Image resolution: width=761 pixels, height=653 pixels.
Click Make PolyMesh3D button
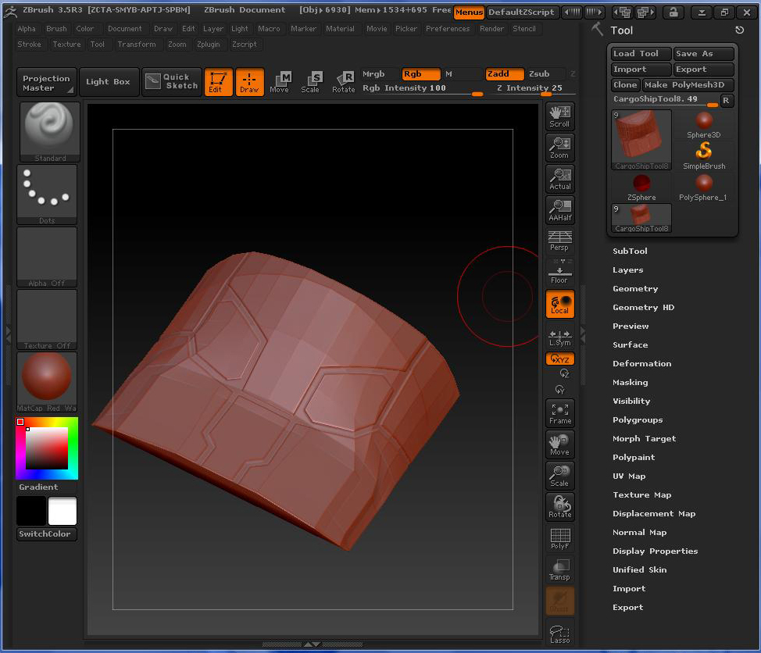688,84
